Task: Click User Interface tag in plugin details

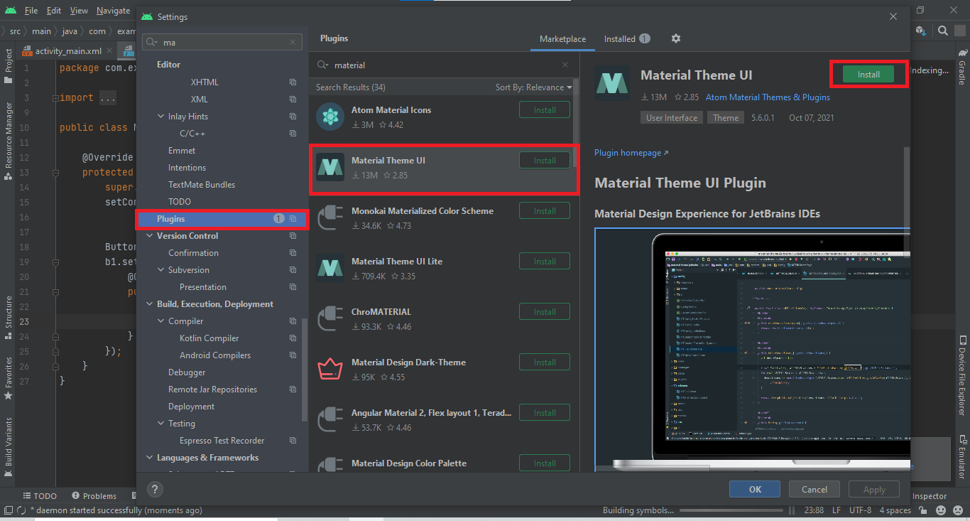Action: click(672, 118)
